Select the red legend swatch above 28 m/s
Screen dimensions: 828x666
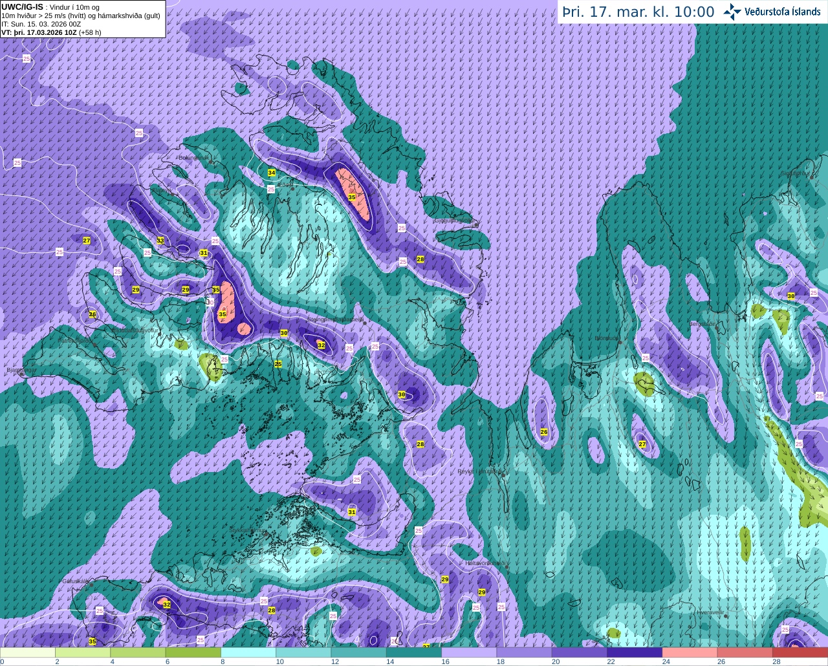pyautogui.click(x=800, y=652)
